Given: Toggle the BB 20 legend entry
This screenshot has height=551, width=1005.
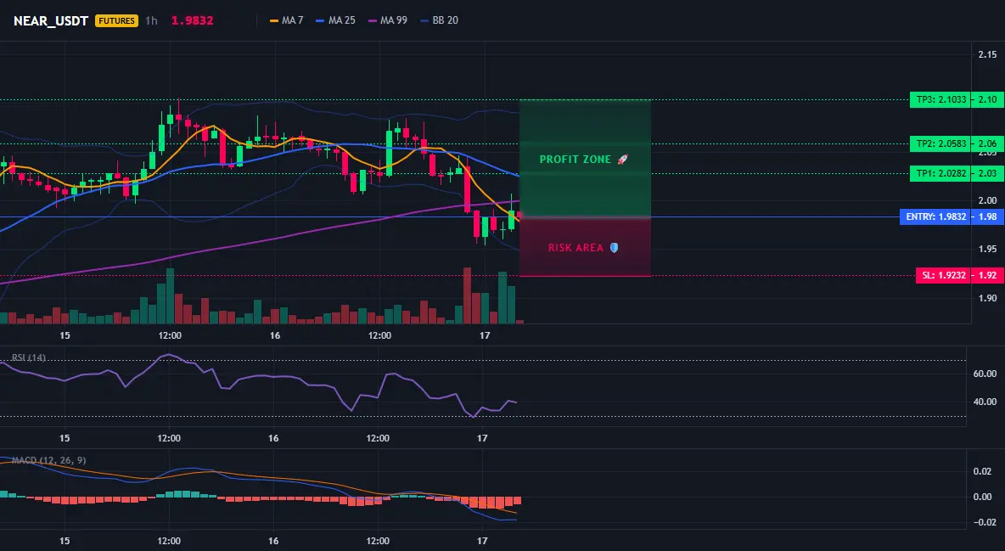Looking at the screenshot, I should click(x=439, y=20).
